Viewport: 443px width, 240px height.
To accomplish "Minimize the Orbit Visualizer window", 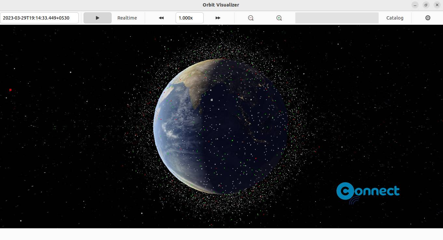I will [415, 5].
